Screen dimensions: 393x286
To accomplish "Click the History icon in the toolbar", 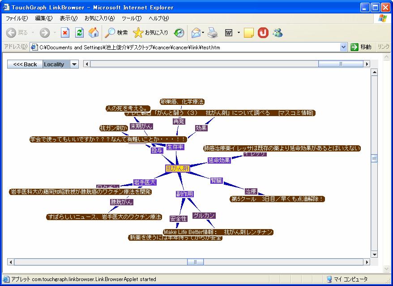I will coord(179,33).
